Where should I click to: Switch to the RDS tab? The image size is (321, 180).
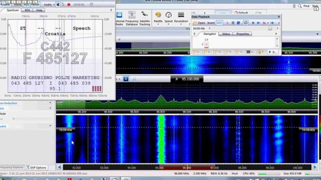[x=27, y=10]
